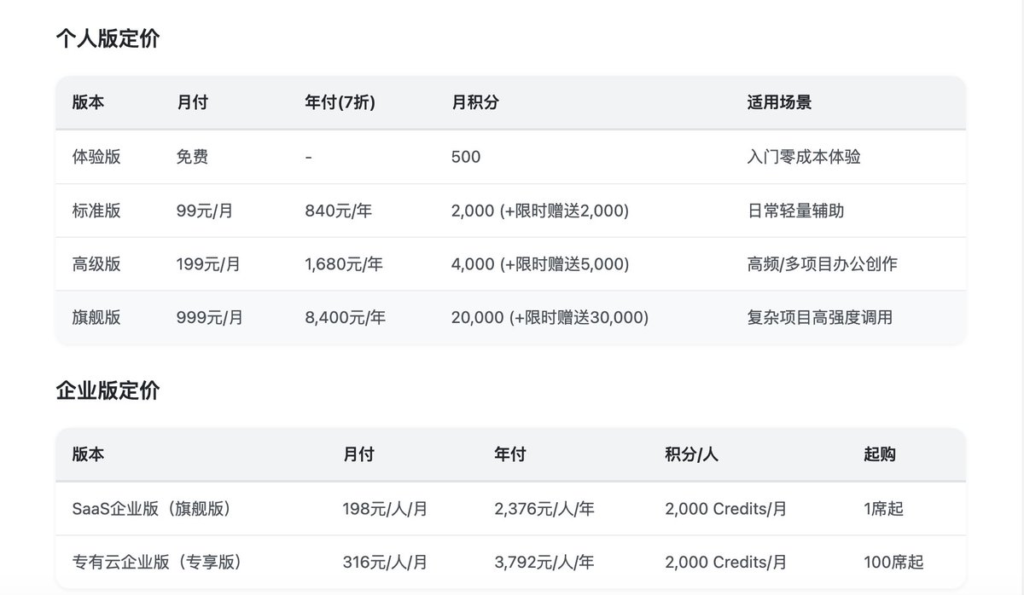
Task: Click the 个人版定价 heading
Action: pos(108,39)
